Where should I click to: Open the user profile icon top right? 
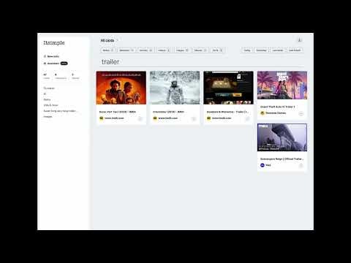tap(300, 40)
